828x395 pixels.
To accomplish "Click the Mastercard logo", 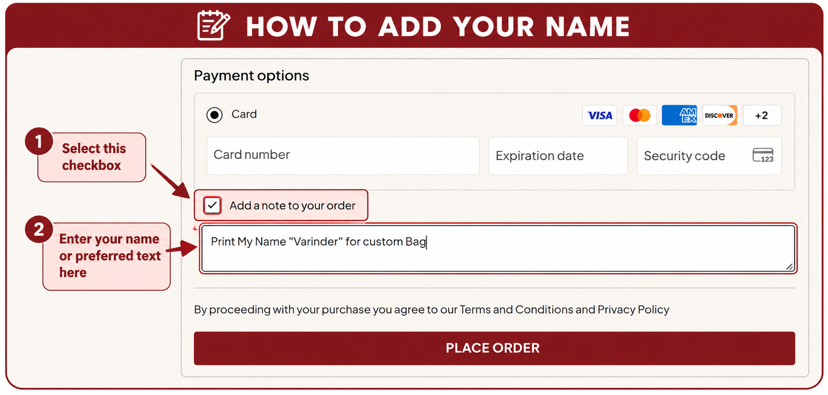I will (640, 115).
